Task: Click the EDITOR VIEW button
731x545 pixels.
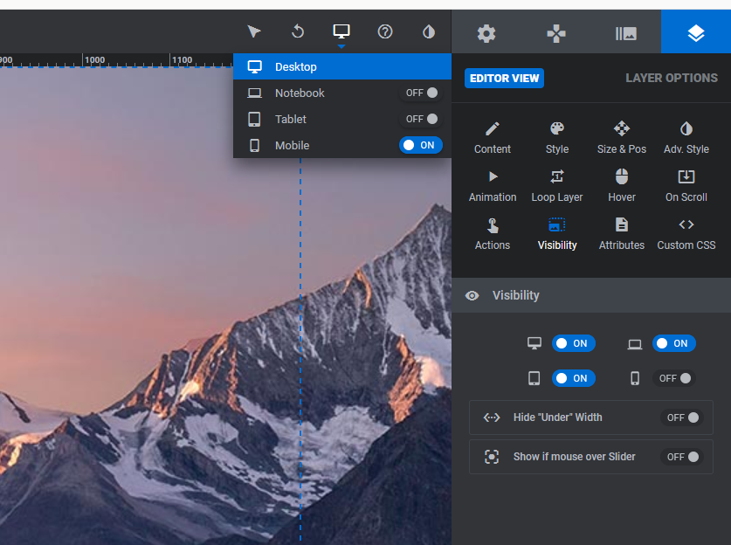Action: point(504,79)
